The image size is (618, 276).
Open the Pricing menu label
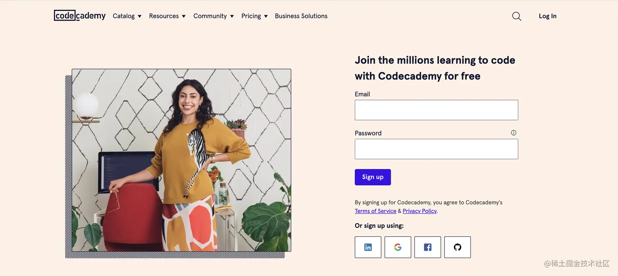point(251,16)
